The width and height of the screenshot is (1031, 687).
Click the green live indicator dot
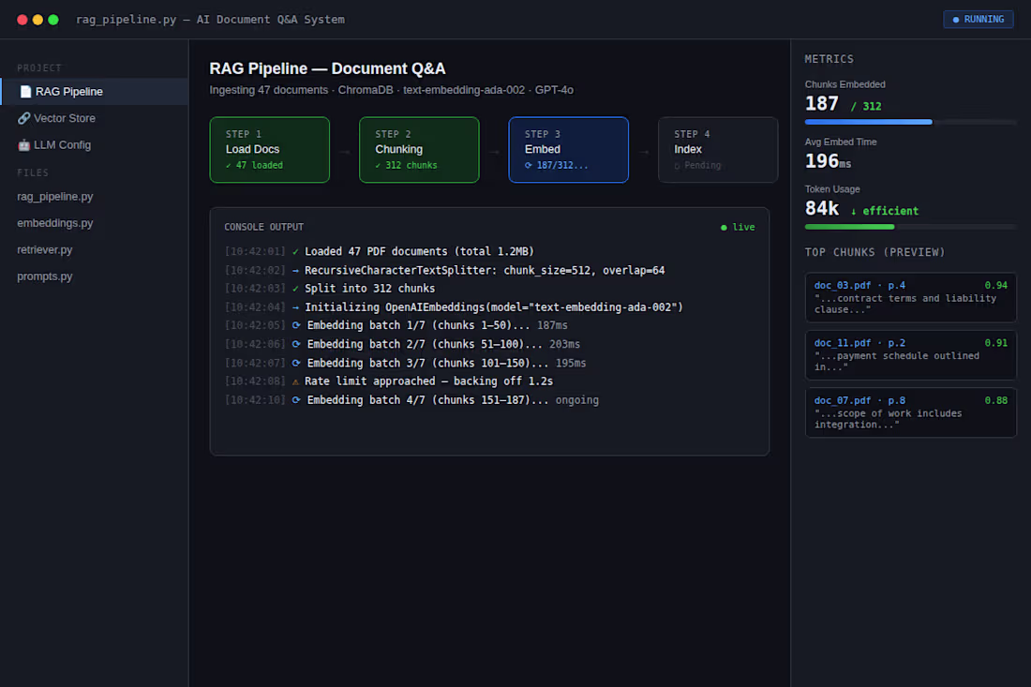point(724,228)
